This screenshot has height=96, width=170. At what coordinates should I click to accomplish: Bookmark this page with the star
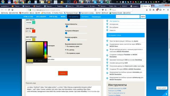(x=106, y=10)
